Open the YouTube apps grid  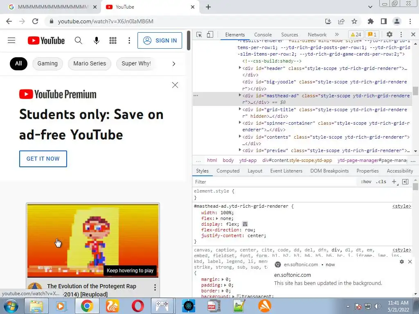coord(113,40)
